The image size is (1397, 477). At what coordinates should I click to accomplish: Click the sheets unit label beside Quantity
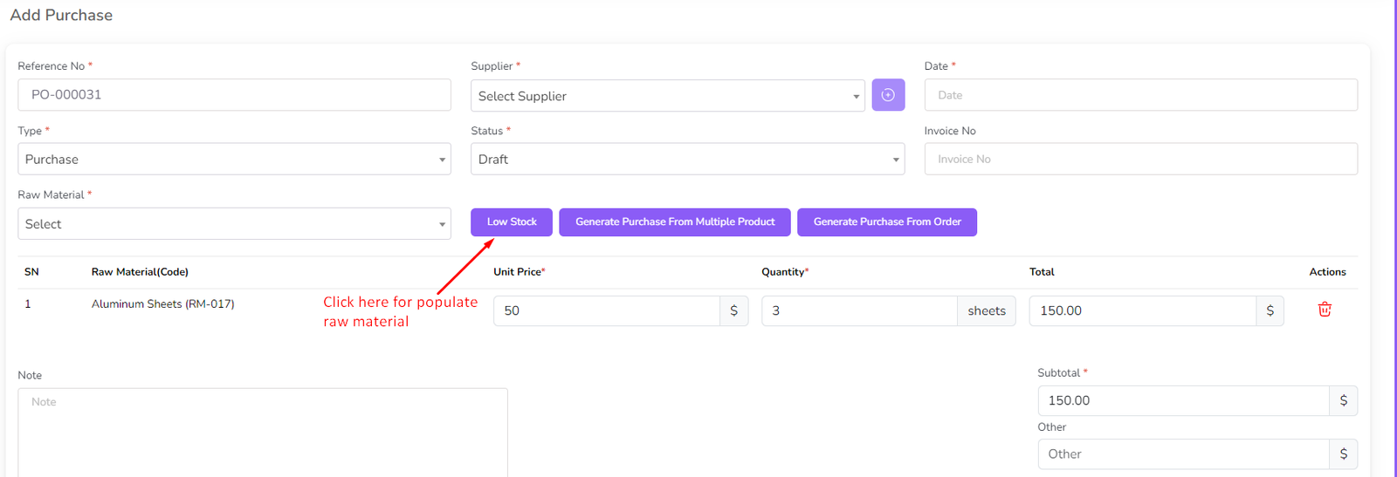click(986, 311)
